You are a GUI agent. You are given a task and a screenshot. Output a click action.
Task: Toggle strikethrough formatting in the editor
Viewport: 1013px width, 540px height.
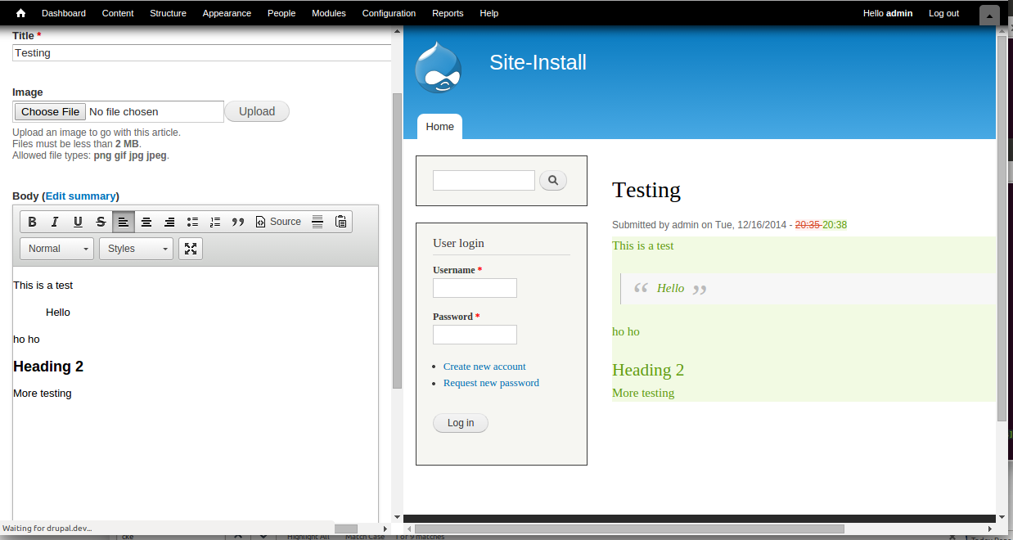point(101,222)
